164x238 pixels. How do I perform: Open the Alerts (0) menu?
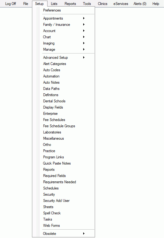coord(140,4)
